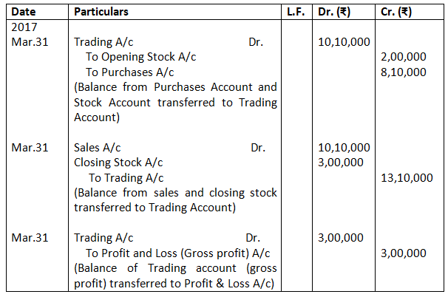The image size is (448, 297).
Task: Click the Closing Stock debit amount 3,00,000
Action: click(339, 163)
